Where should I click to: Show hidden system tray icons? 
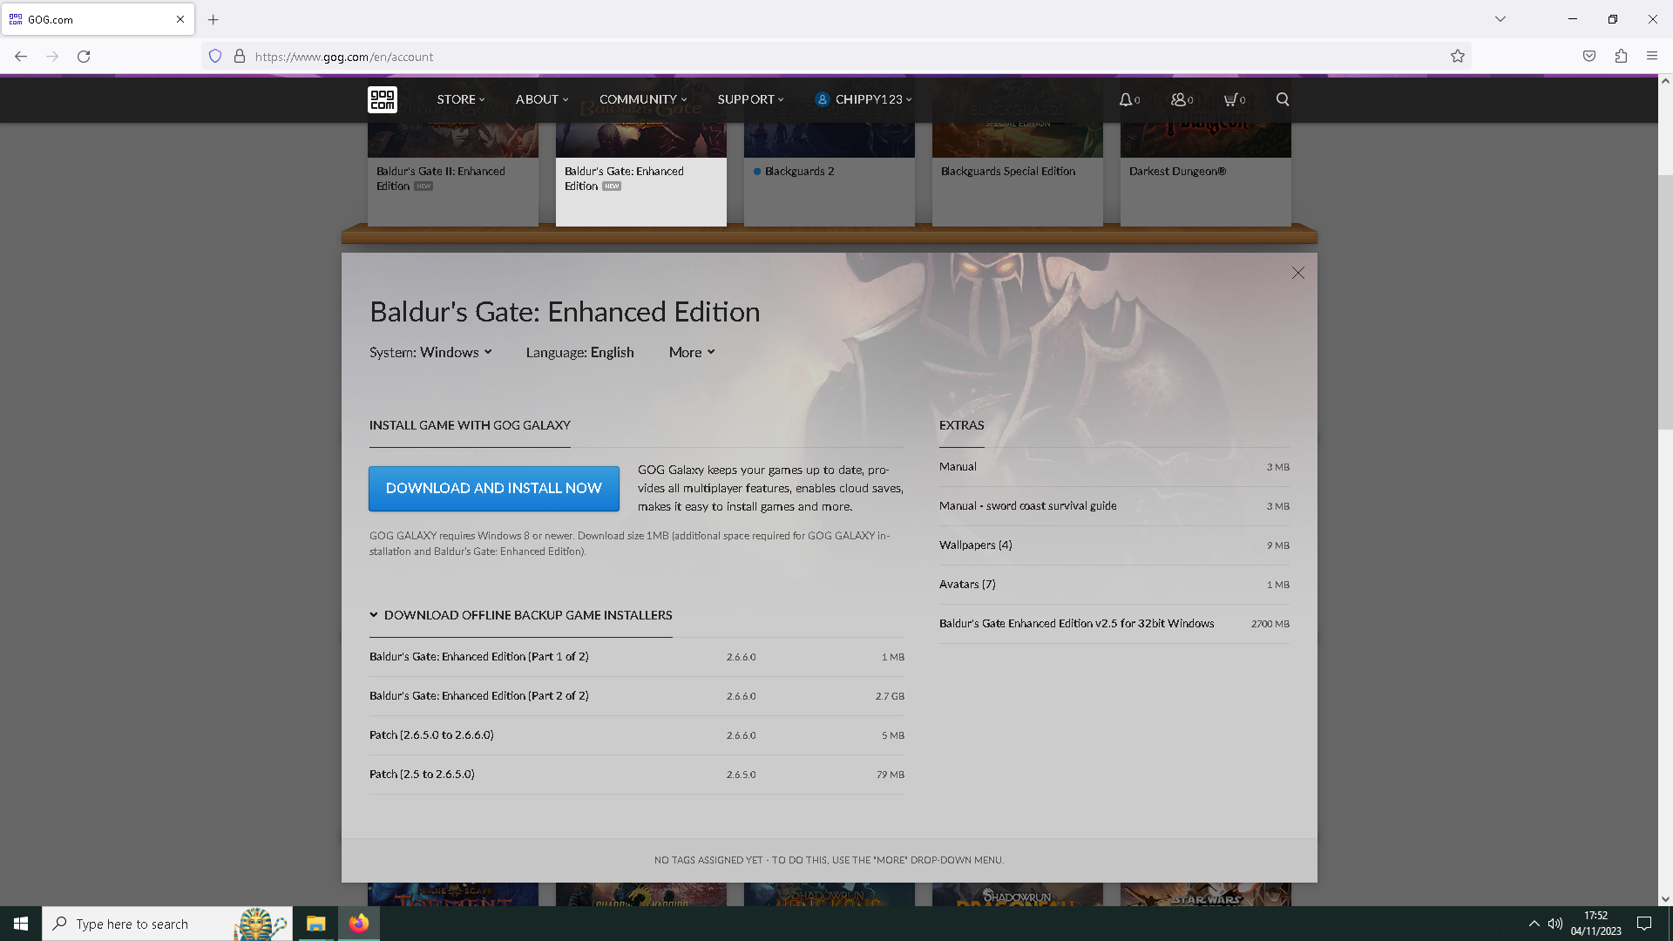1534,924
